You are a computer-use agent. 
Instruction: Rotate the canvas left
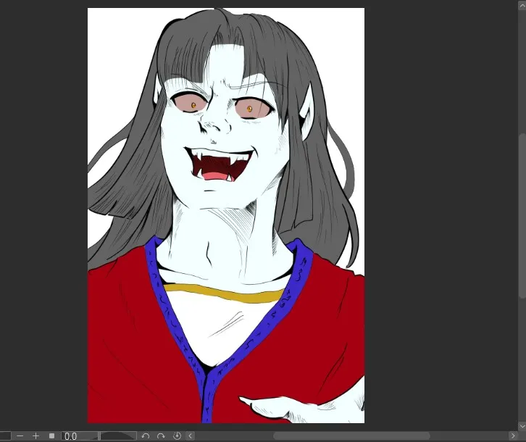tap(146, 435)
